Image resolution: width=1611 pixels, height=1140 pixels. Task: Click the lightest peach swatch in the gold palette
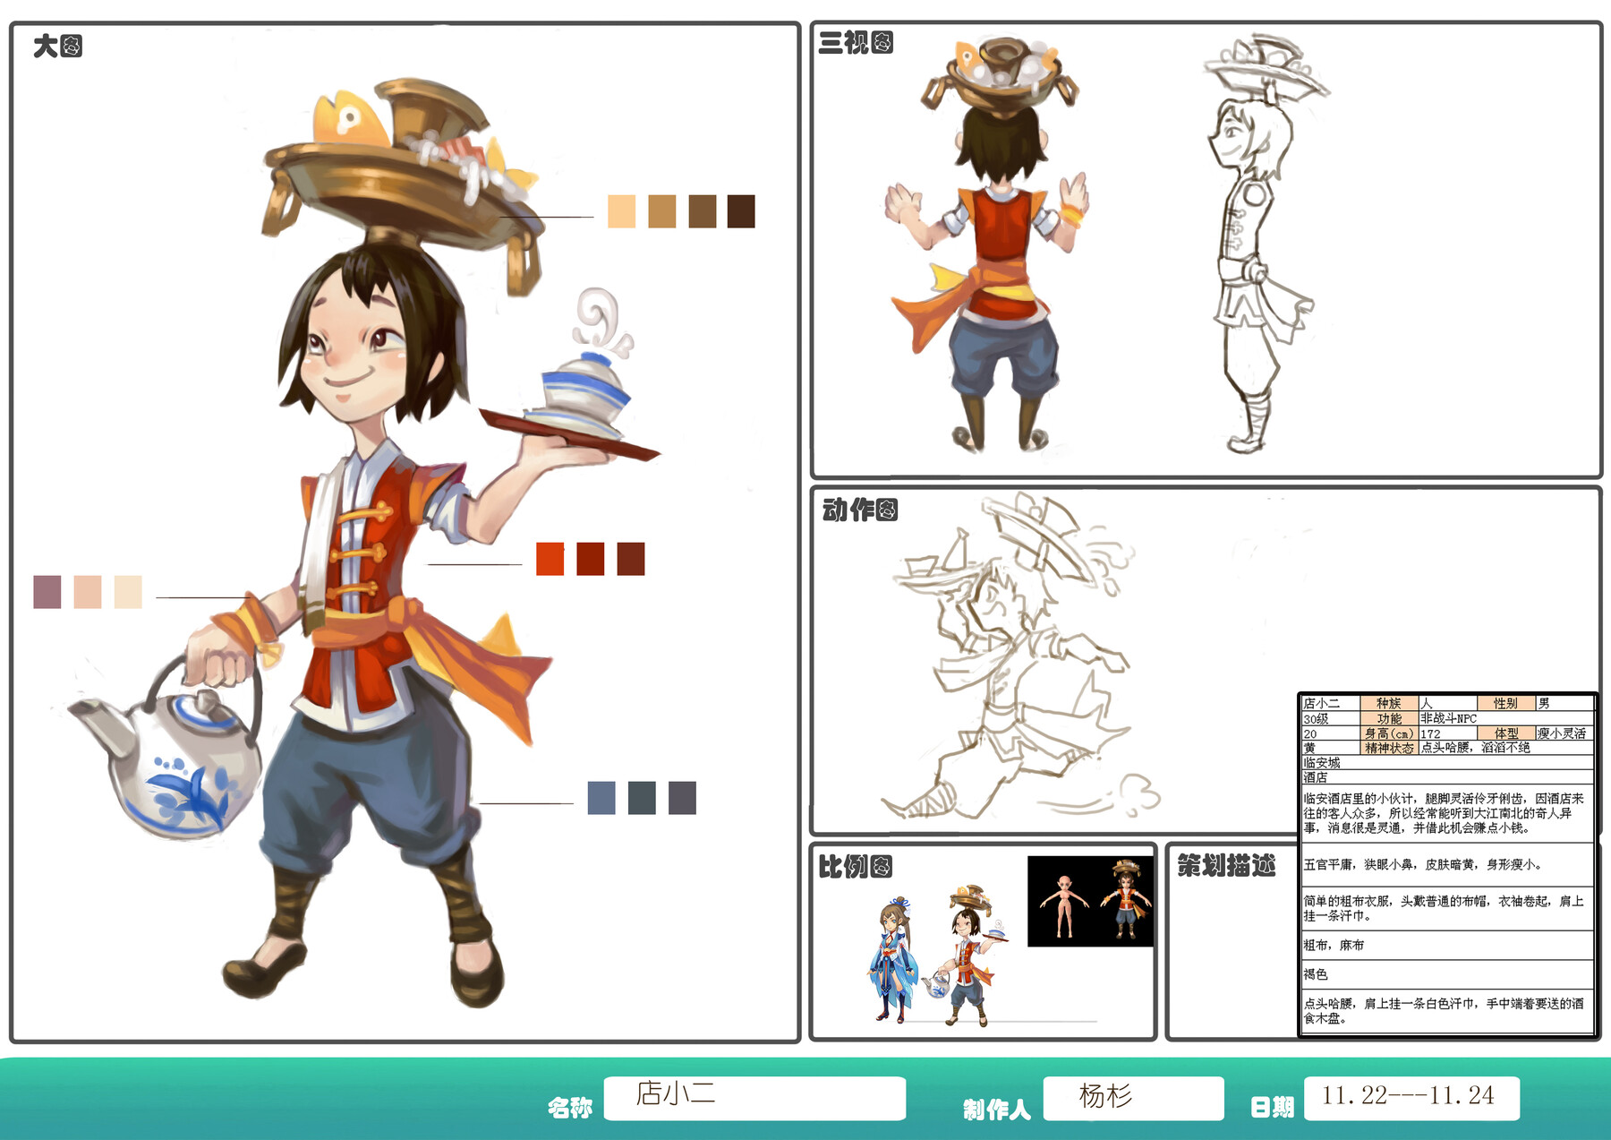621,211
